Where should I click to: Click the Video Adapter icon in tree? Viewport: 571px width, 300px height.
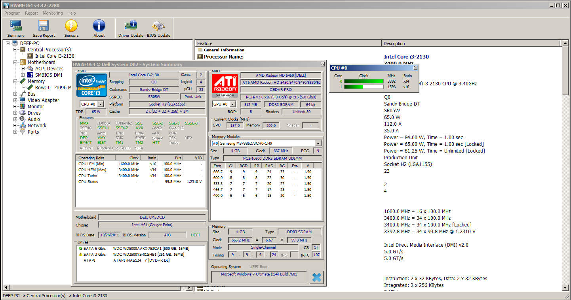click(23, 100)
